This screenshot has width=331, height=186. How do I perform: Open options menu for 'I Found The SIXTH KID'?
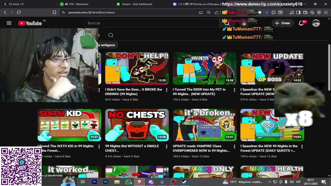tap(99, 146)
